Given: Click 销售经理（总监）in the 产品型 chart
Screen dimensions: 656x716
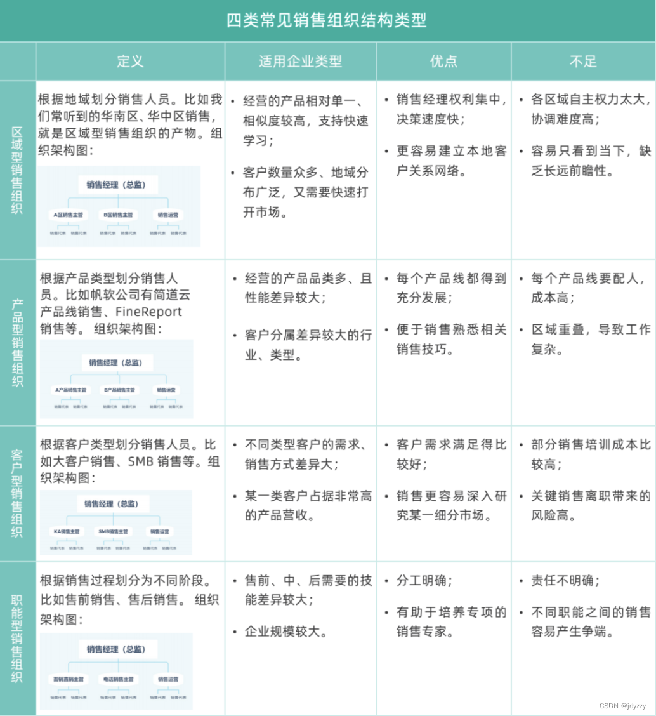Looking at the screenshot, I should [116, 362].
